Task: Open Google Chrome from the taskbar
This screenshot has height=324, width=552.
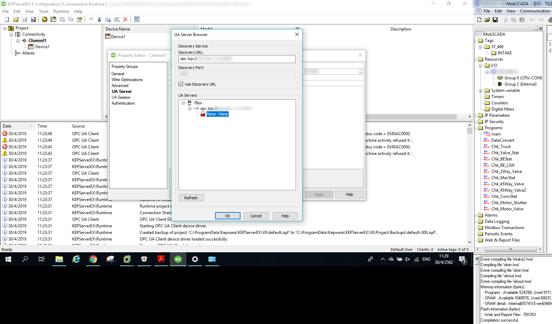Action: tap(93, 259)
